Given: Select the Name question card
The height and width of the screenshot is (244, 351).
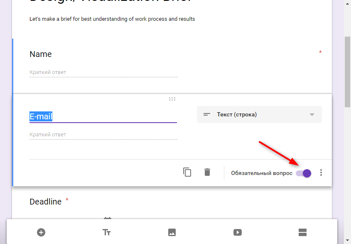Looking at the screenshot, I should (x=172, y=66).
